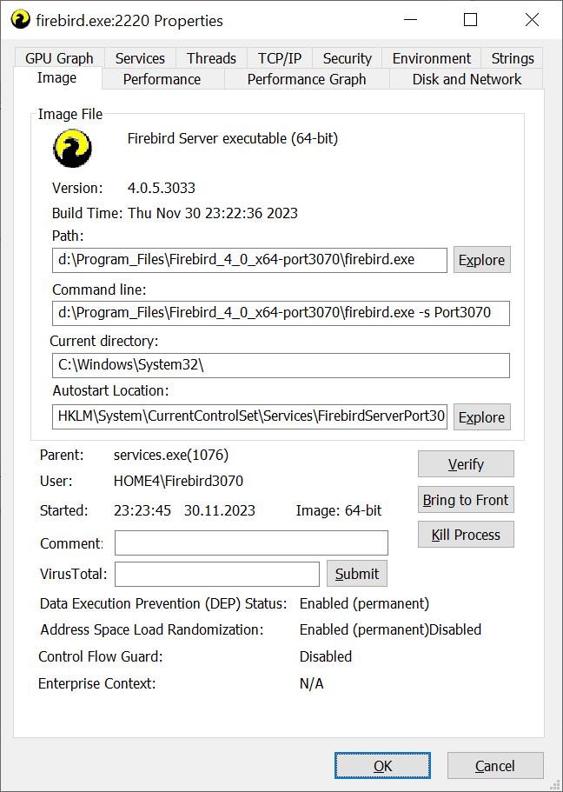This screenshot has height=792, width=563.
Task: Click the description Firebird Server executable (64-bit)
Action: (x=232, y=138)
